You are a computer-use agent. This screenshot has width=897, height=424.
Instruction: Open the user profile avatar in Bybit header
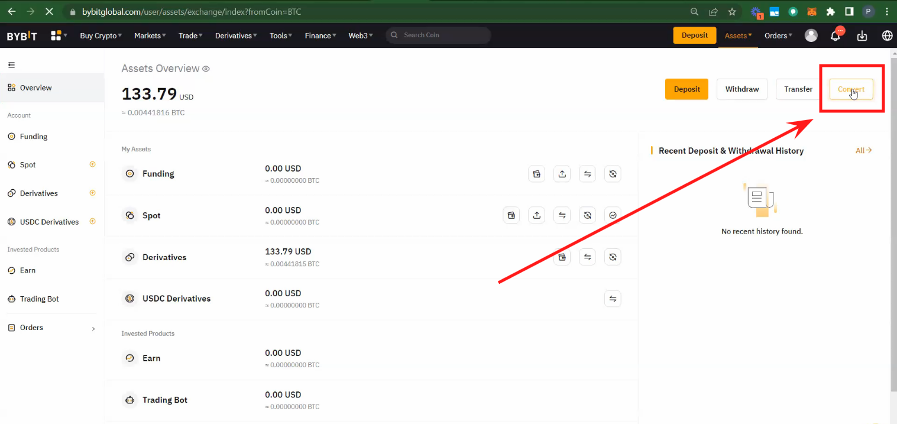click(811, 35)
